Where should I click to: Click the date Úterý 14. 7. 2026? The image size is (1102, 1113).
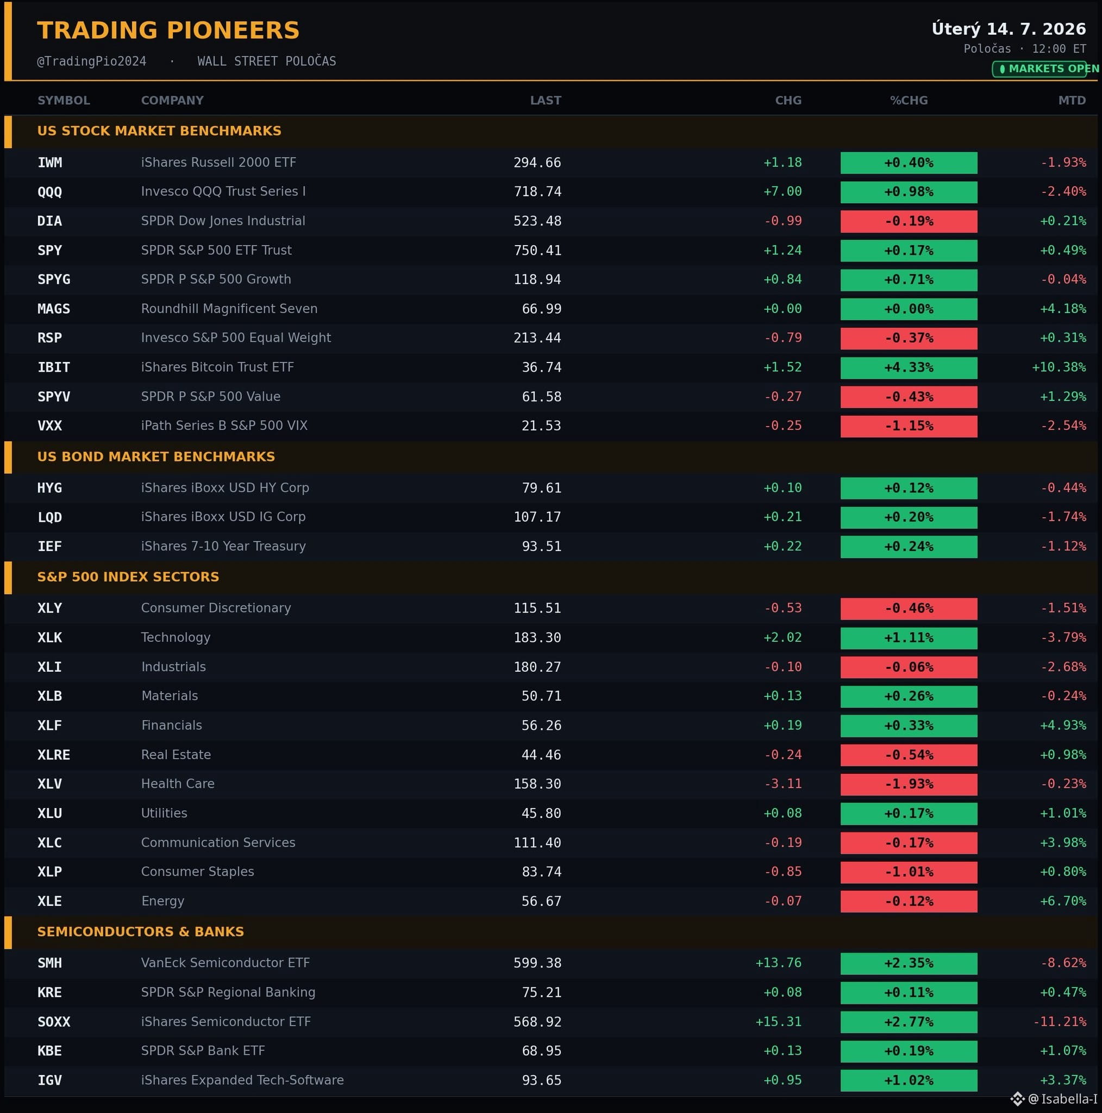point(1009,29)
